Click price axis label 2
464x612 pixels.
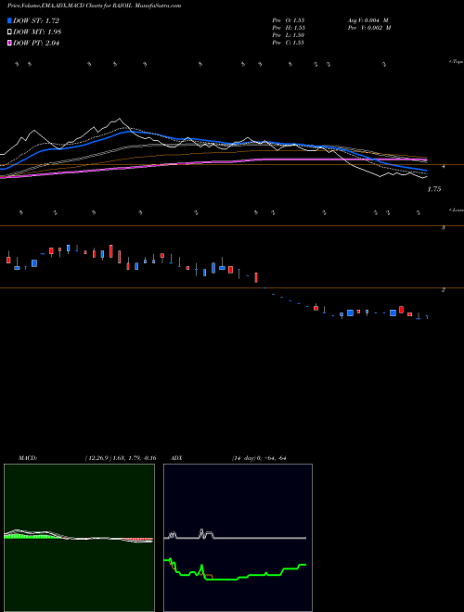[x=443, y=290]
